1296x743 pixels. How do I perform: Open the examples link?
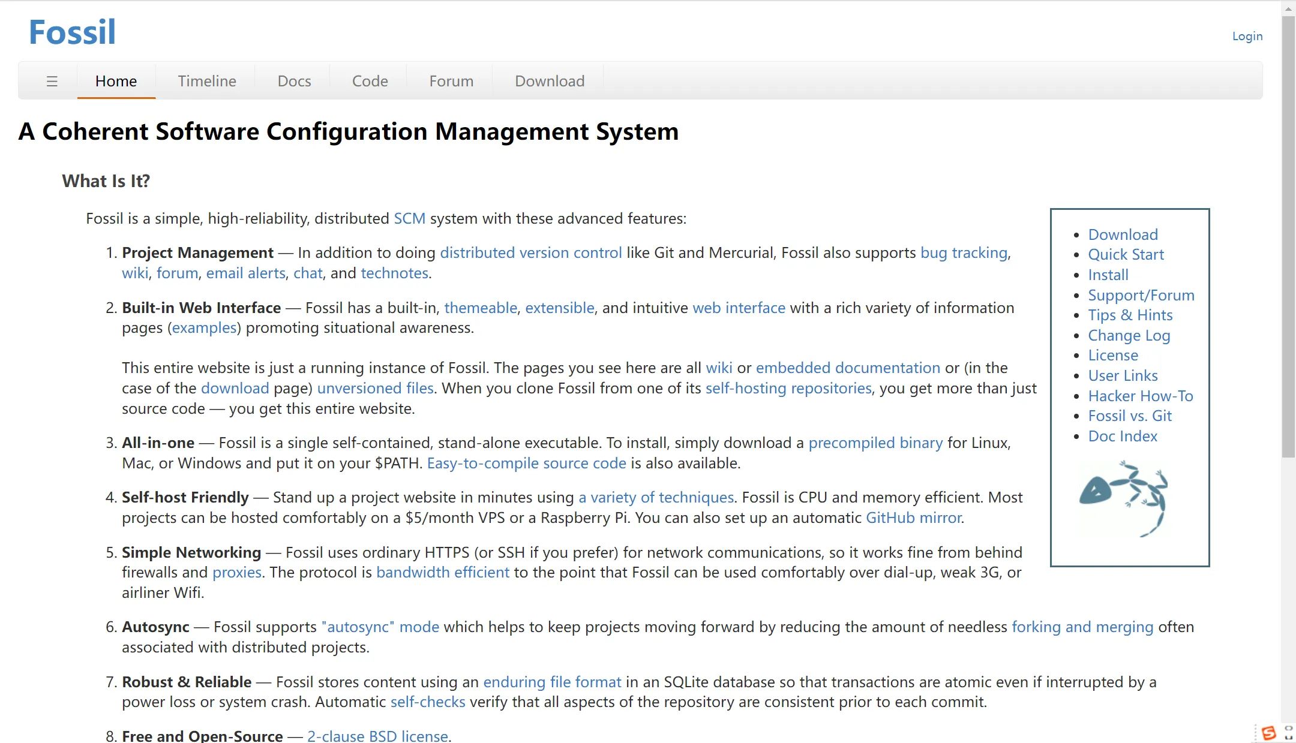tap(204, 327)
